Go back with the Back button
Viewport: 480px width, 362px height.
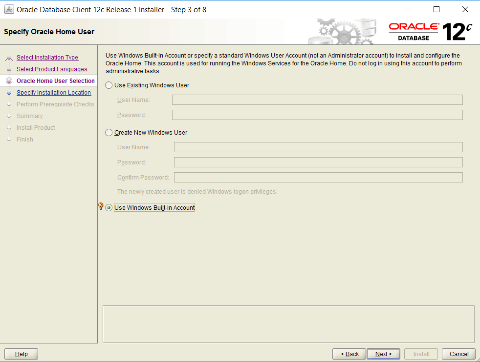(349, 354)
